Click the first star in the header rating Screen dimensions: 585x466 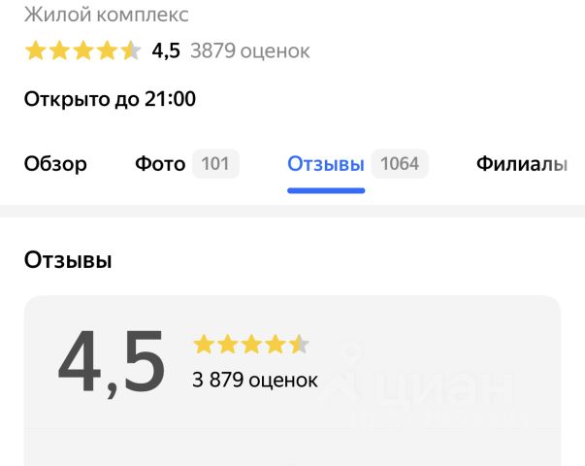tap(36, 51)
